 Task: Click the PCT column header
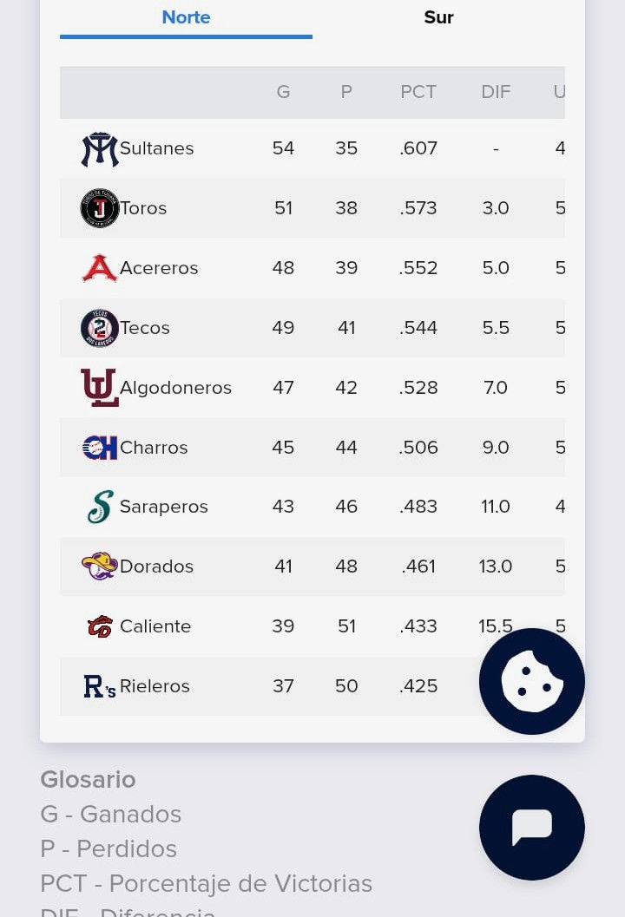click(x=418, y=92)
